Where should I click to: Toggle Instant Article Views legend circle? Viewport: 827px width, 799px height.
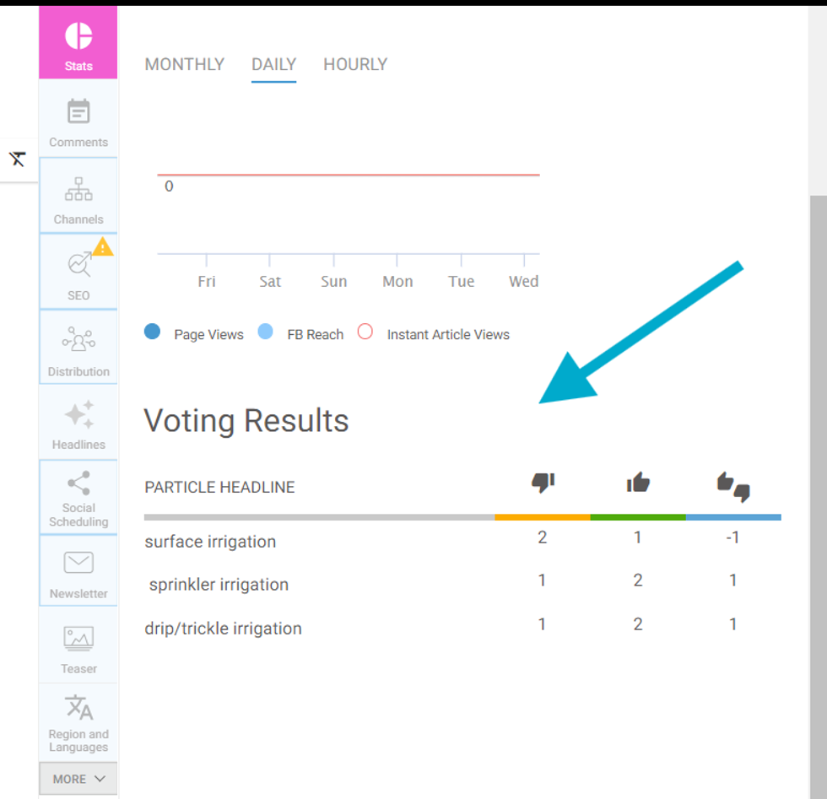click(x=365, y=332)
